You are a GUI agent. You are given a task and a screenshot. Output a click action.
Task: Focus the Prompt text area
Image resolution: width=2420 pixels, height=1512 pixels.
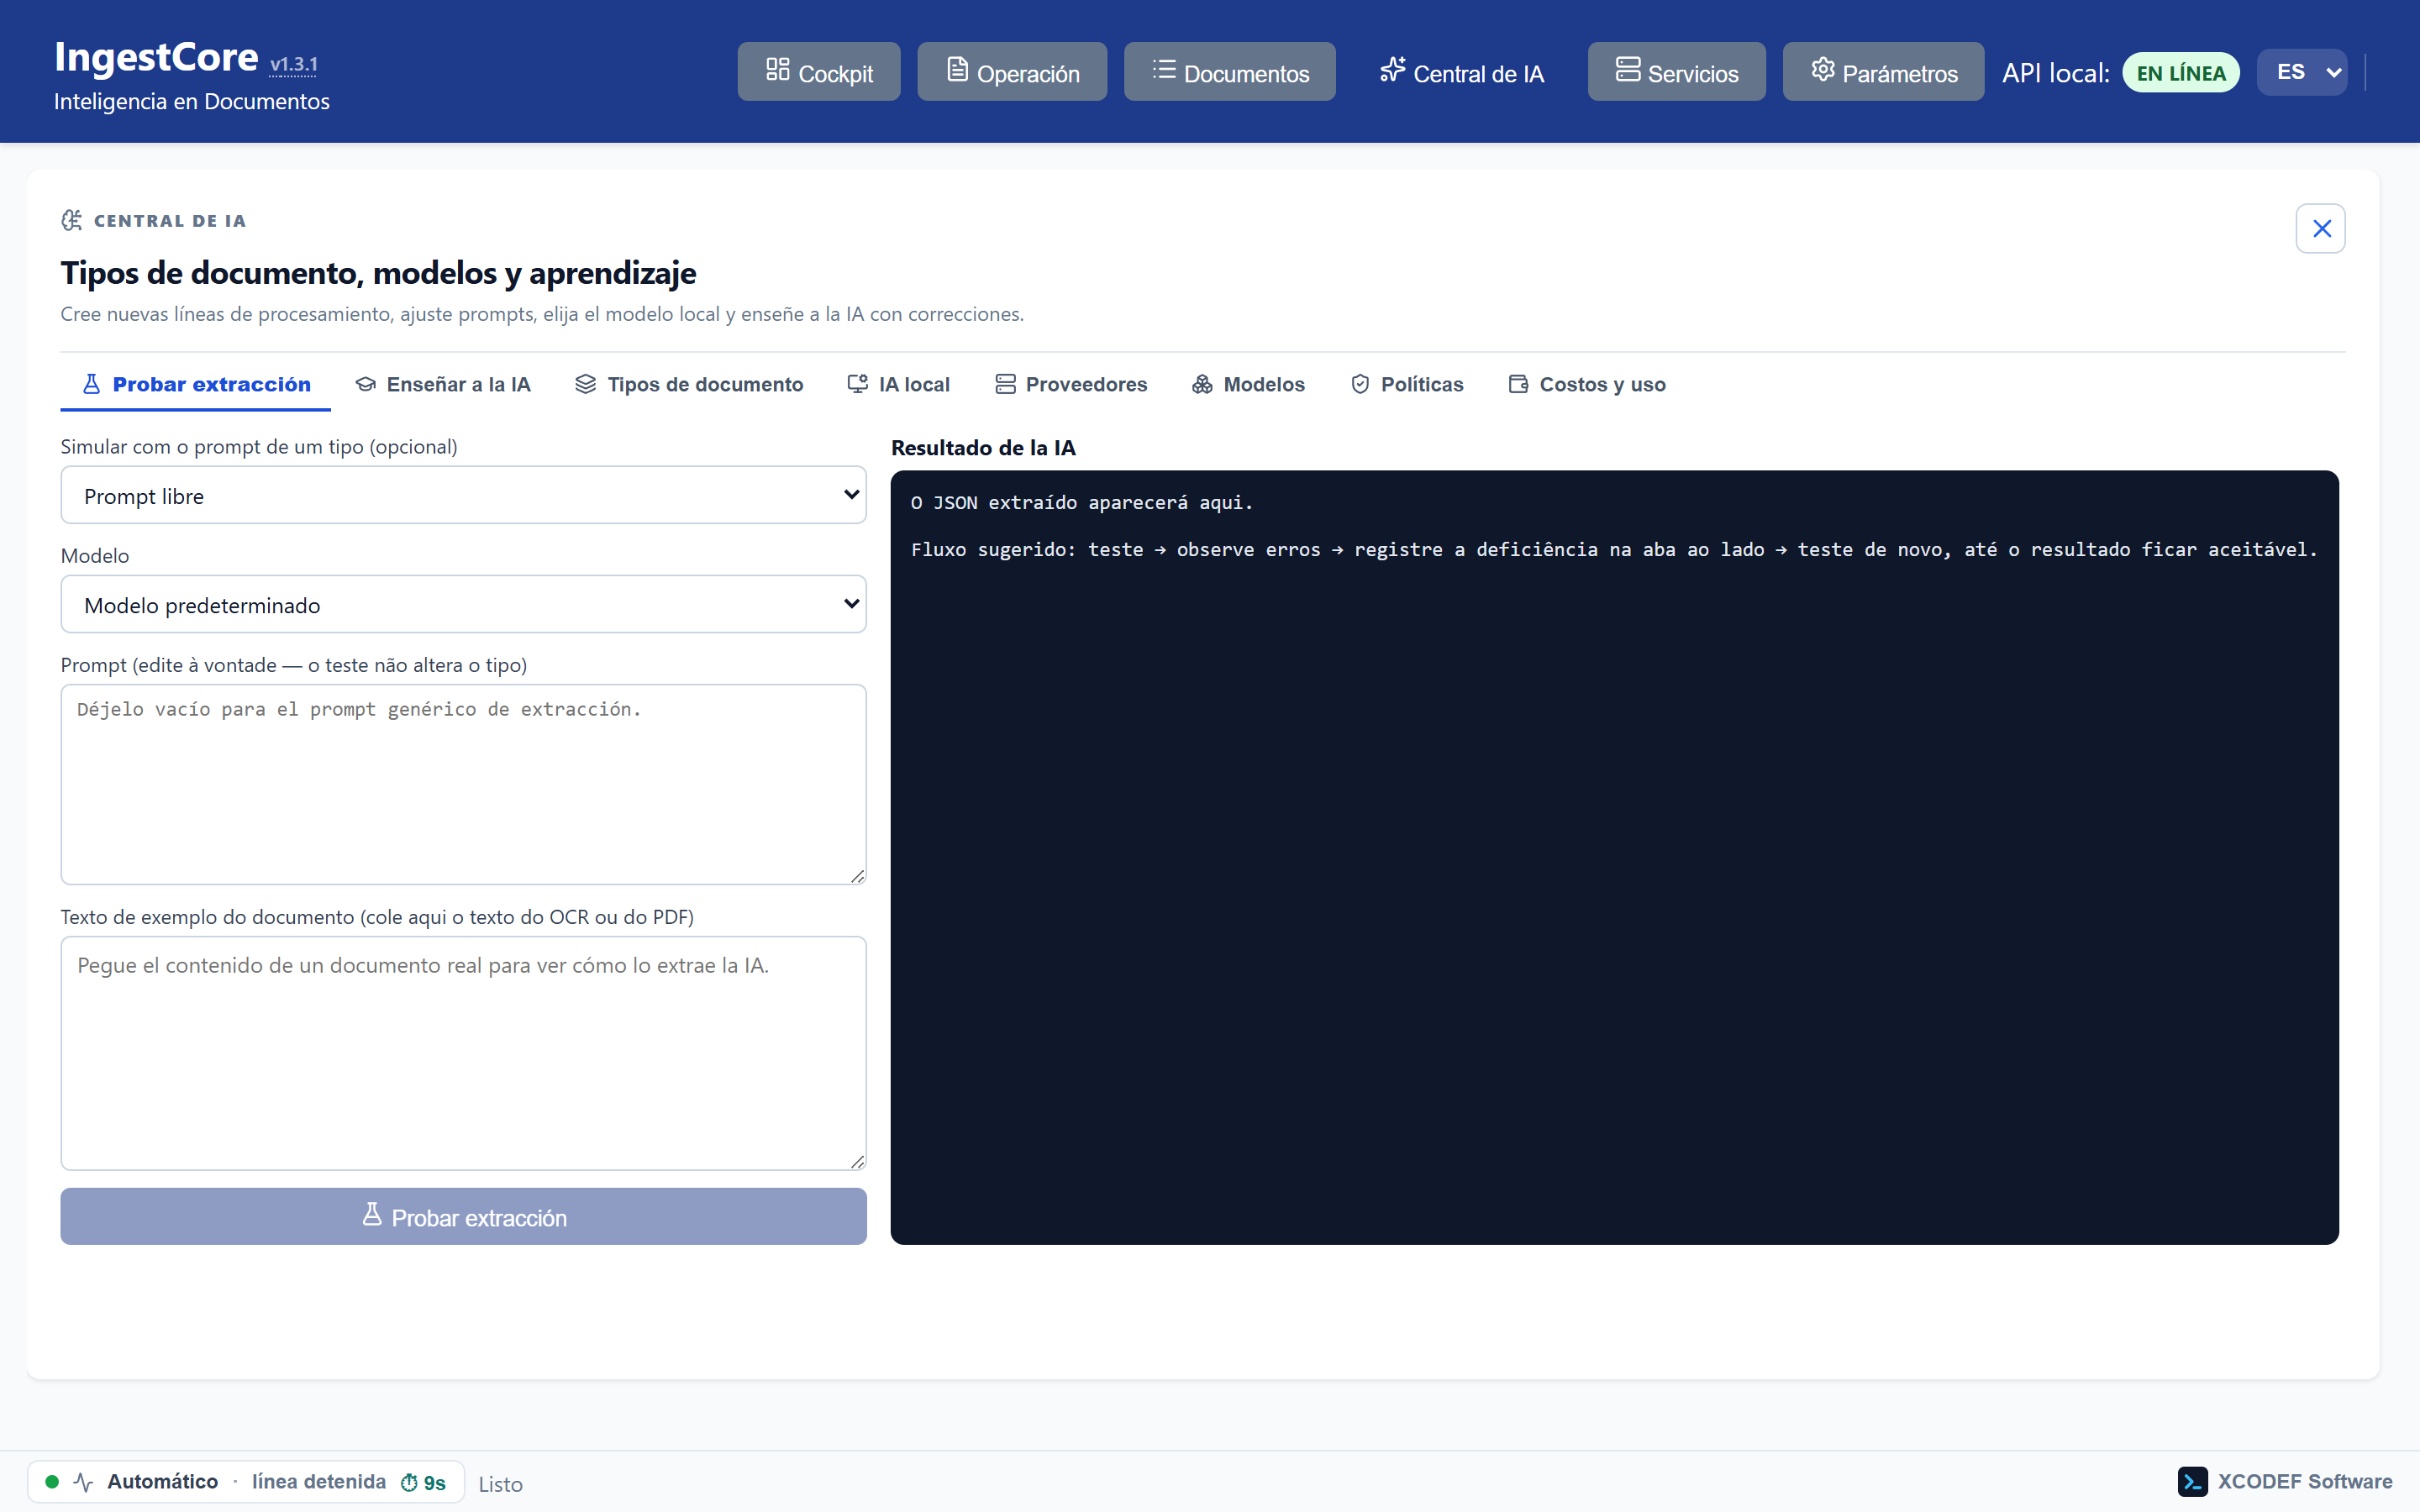pyautogui.click(x=463, y=784)
